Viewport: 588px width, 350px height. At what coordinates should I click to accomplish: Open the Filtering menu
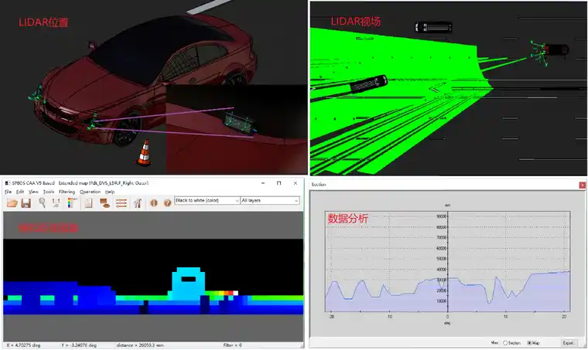(67, 192)
